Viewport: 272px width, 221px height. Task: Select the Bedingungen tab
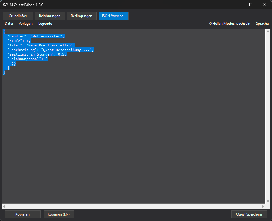click(x=81, y=16)
